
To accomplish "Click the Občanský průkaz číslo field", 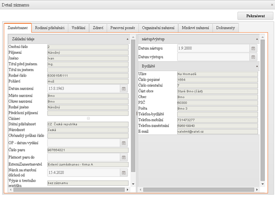I will click(88, 136).
